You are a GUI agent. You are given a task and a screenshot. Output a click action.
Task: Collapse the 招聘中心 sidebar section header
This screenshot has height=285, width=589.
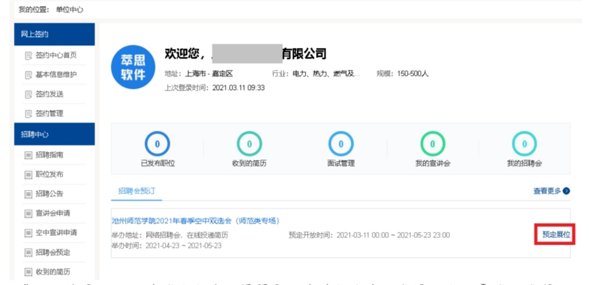pyautogui.click(x=54, y=134)
